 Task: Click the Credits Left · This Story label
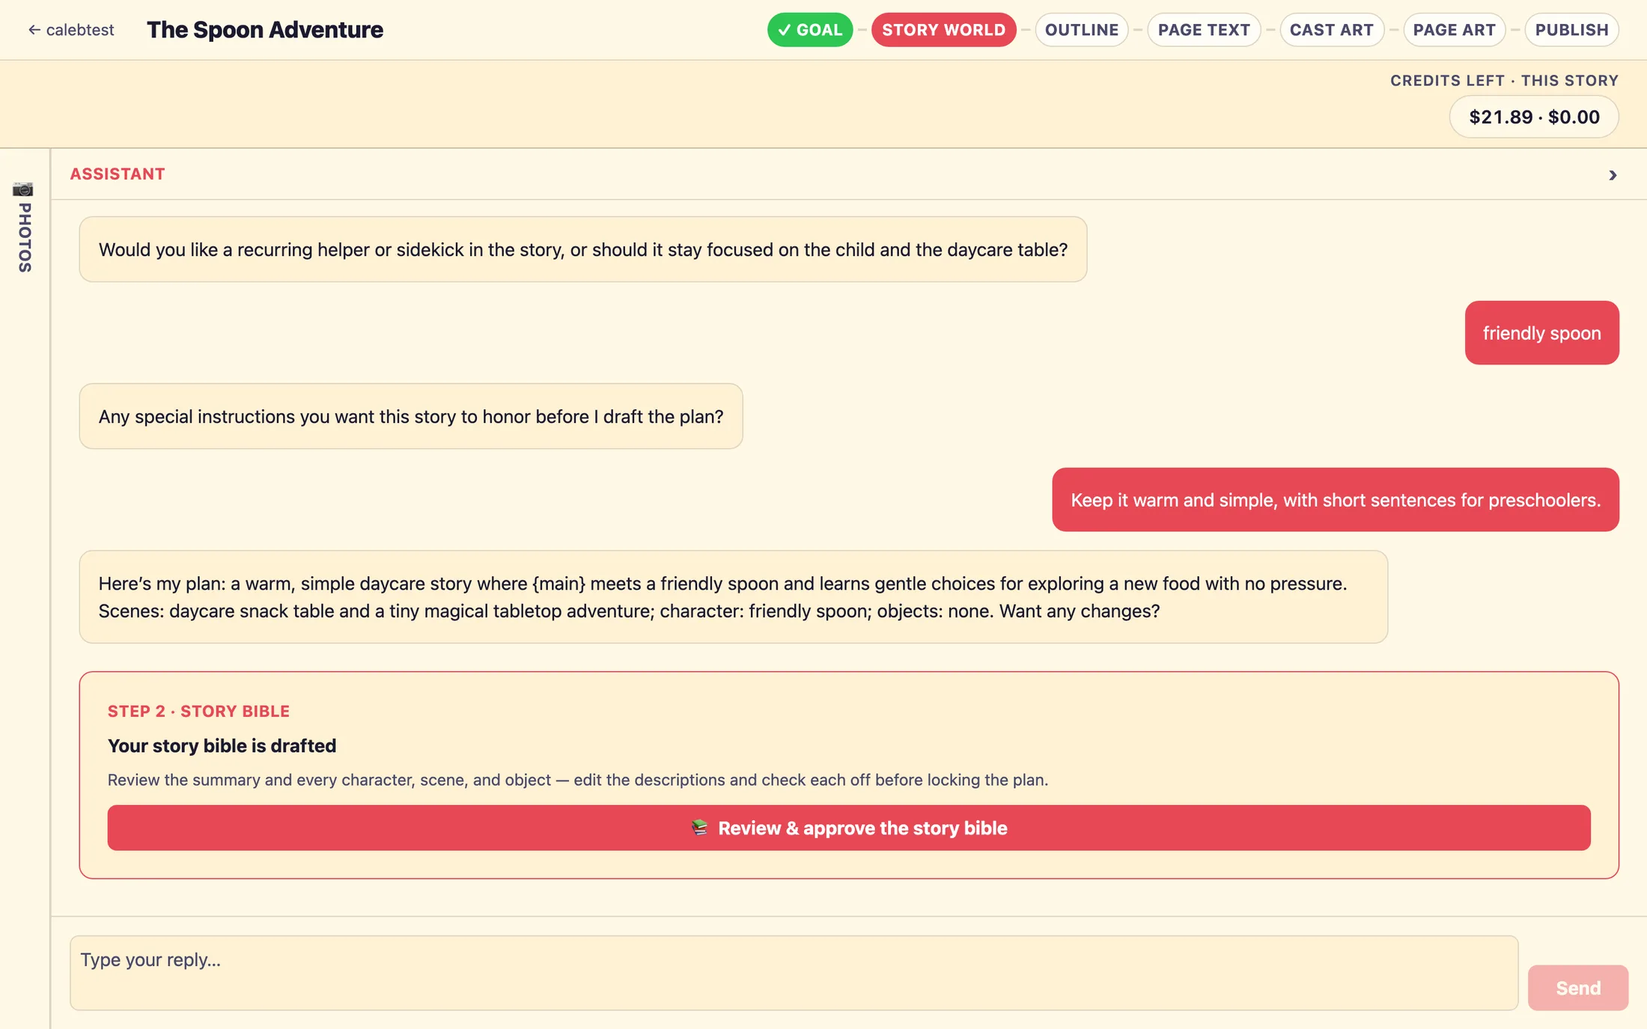click(x=1504, y=80)
